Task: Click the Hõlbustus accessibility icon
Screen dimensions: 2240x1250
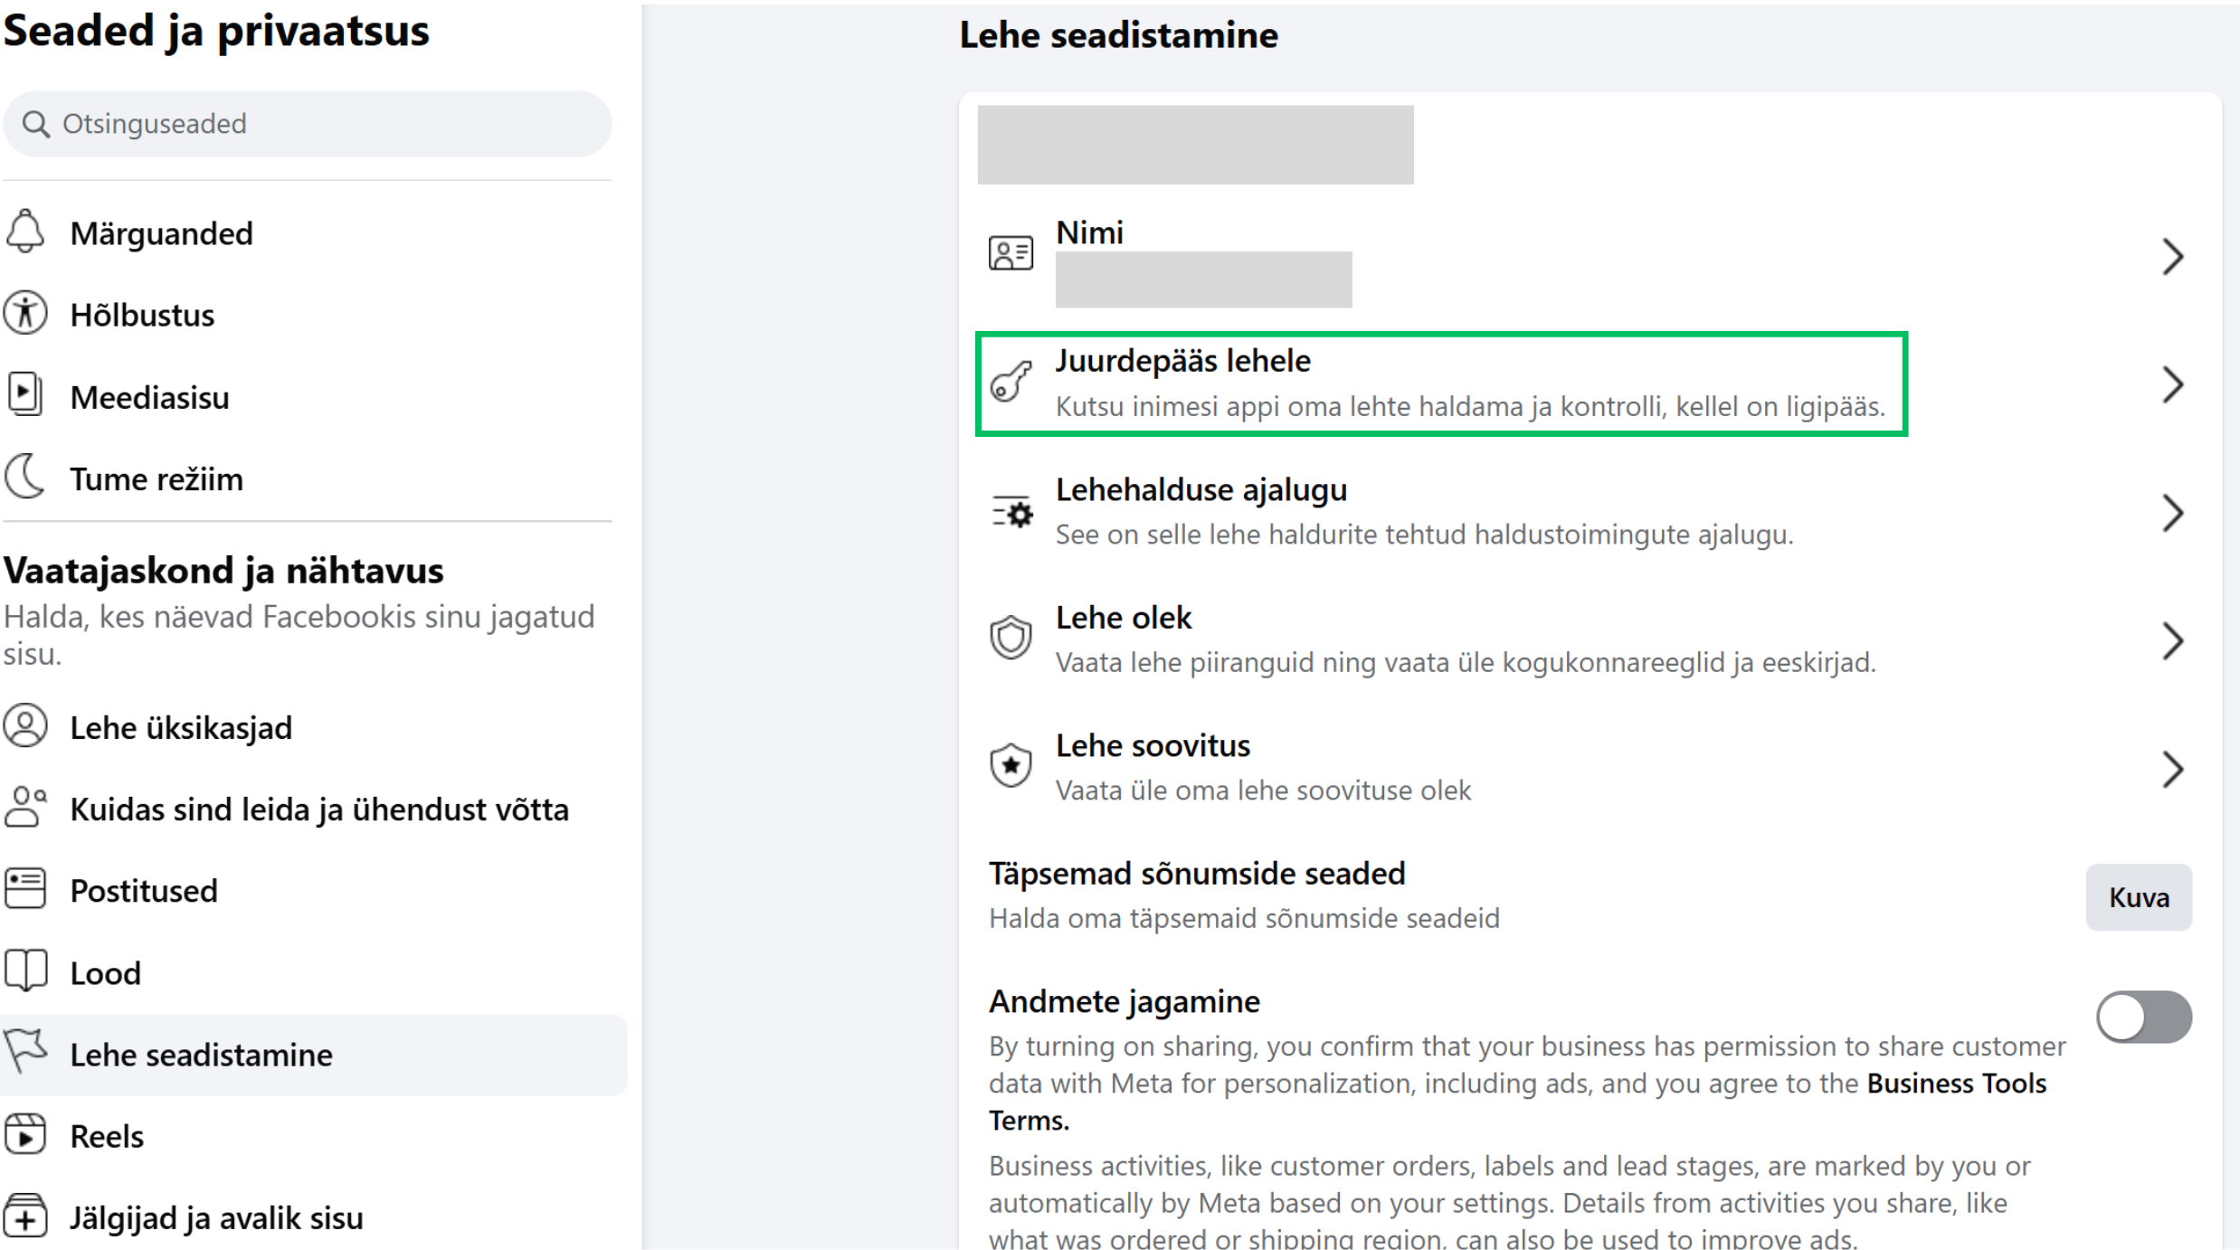Action: coord(25,314)
